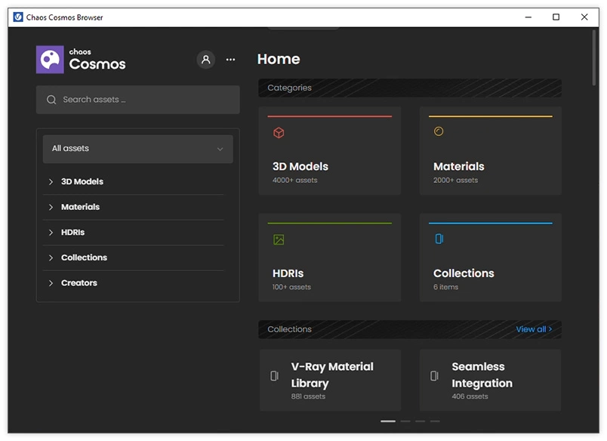Click the green HDRIs image icon
607x441 pixels.
pyautogui.click(x=279, y=239)
